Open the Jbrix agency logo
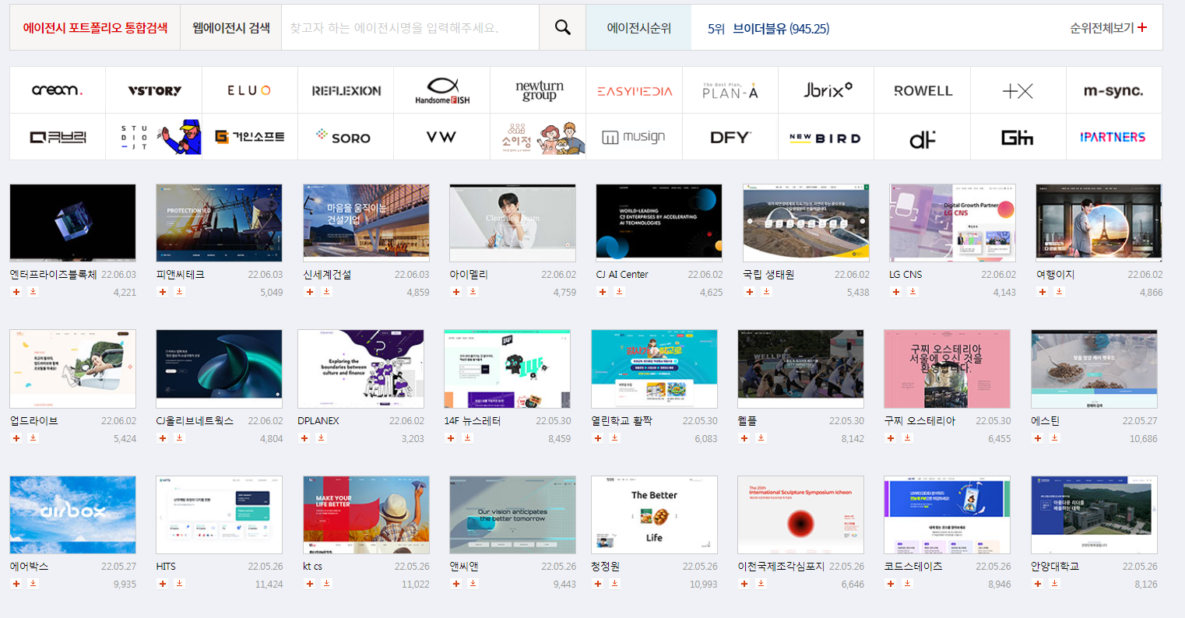 (826, 90)
